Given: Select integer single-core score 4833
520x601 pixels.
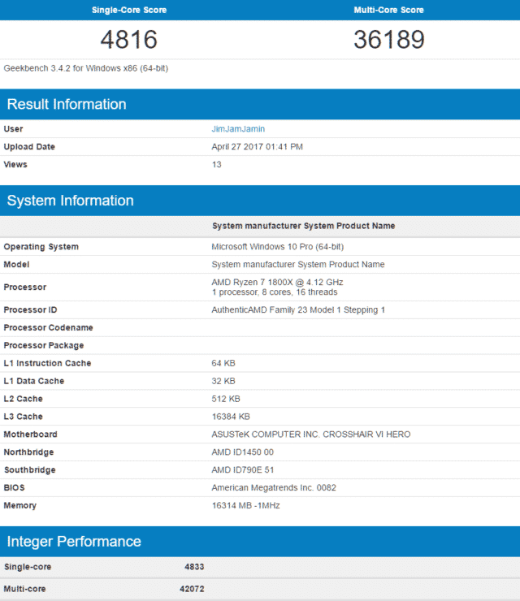Looking at the screenshot, I should (194, 567).
